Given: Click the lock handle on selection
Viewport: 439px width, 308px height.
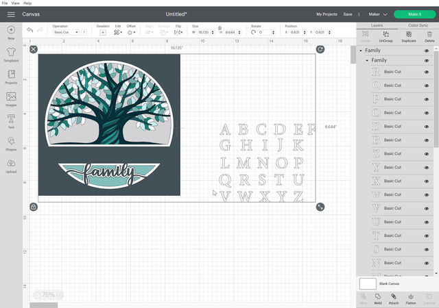Looking at the screenshot, I should coord(34,207).
